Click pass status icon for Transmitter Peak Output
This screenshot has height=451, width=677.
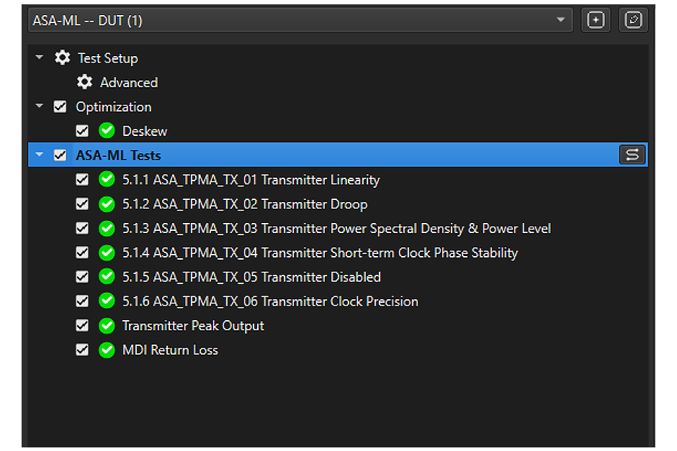coord(107,326)
